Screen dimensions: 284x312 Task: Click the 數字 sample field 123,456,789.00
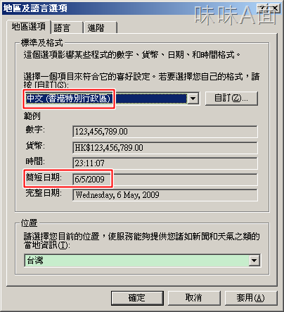[x=165, y=132]
